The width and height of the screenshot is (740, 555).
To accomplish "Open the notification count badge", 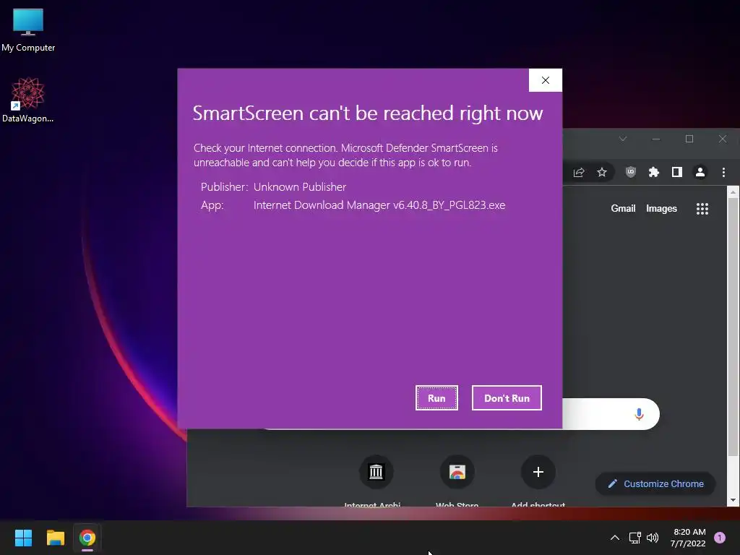I will point(720,538).
